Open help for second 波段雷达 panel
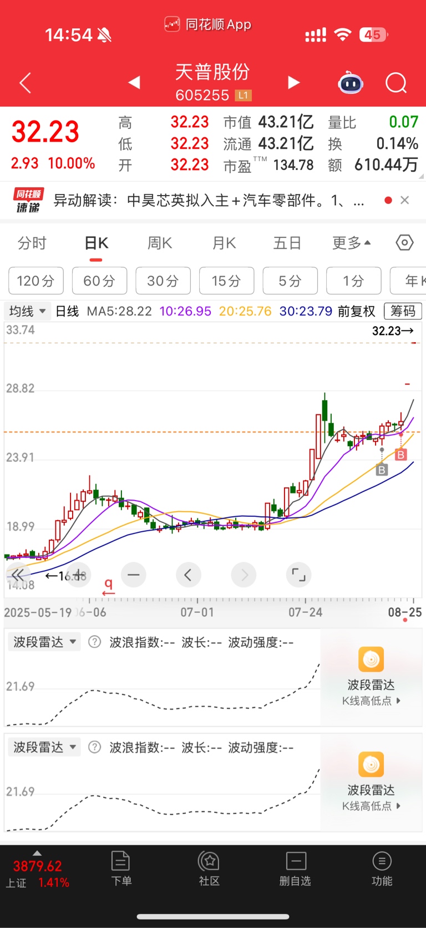 pyautogui.click(x=95, y=747)
